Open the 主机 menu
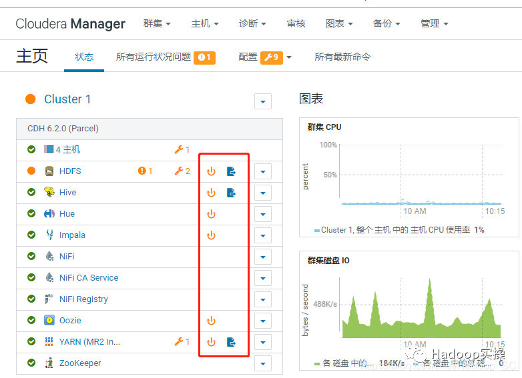522x378 pixels. [x=205, y=23]
